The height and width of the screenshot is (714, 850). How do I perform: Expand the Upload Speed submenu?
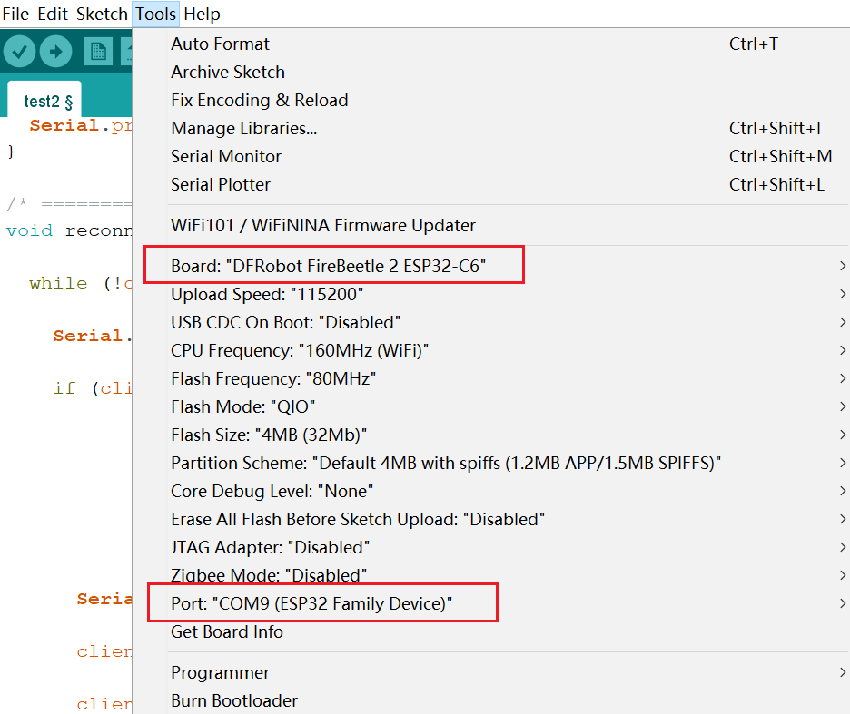coord(267,294)
